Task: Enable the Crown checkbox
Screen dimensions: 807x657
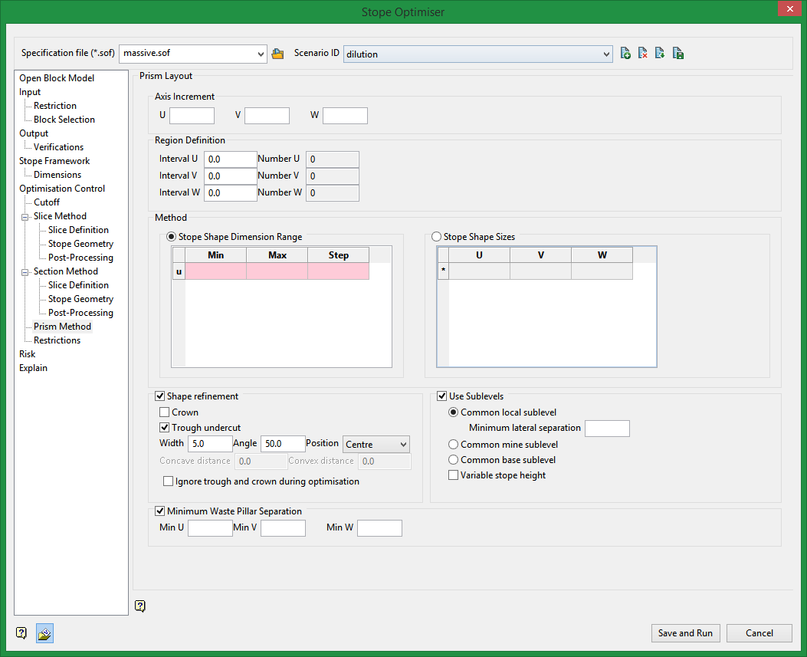Action: [x=165, y=412]
